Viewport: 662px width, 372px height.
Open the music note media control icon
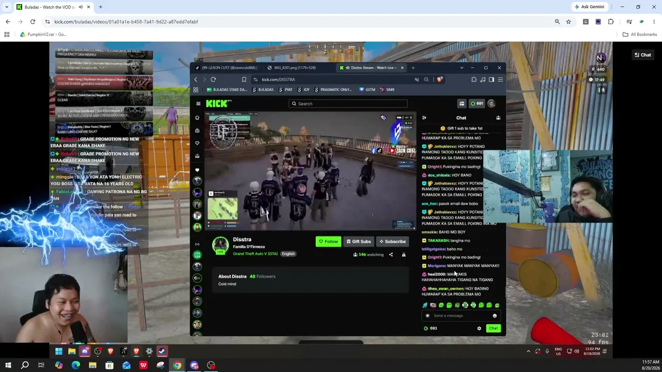pyautogui.click(x=483, y=80)
